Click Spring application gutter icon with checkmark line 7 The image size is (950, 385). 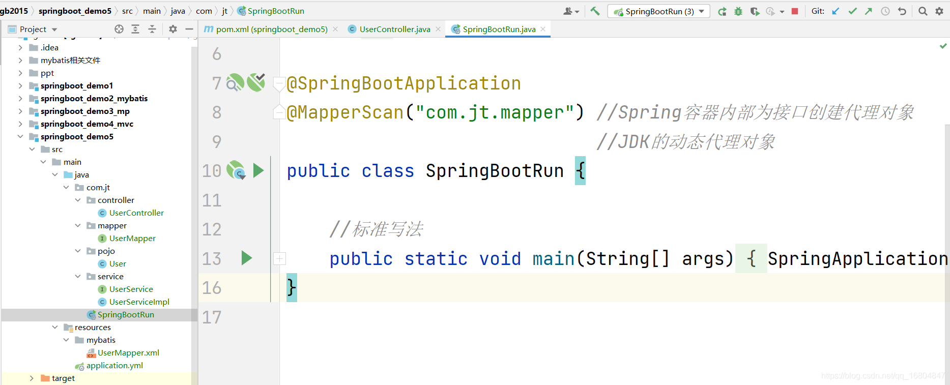coord(256,82)
